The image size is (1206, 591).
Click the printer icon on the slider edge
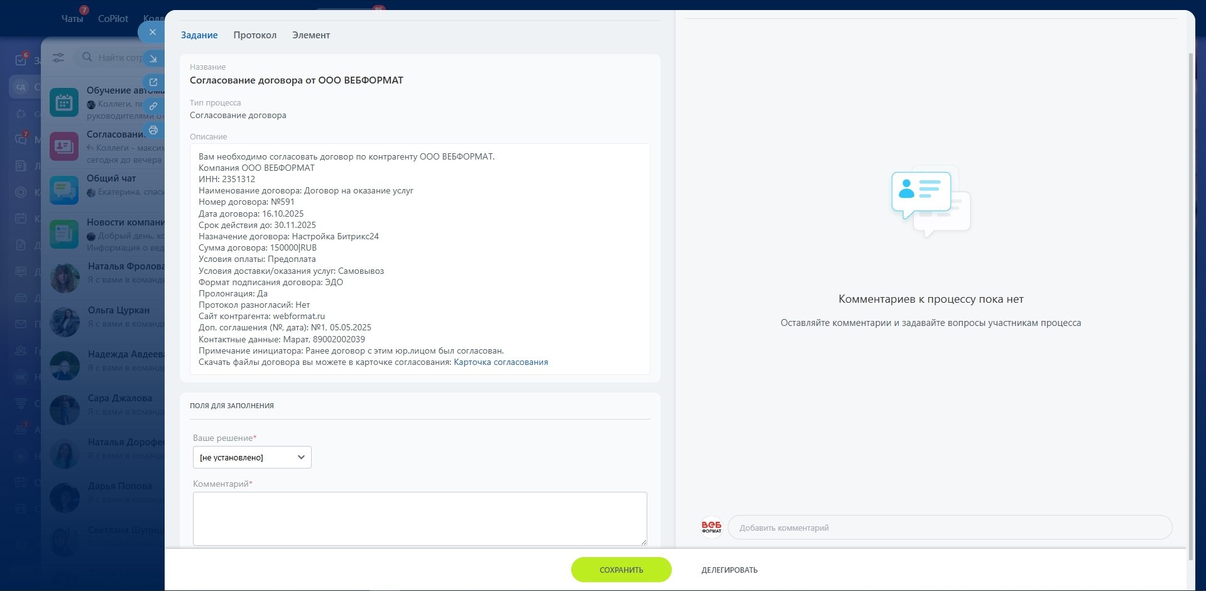point(153,130)
